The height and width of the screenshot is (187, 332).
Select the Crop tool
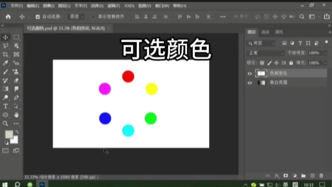[x=5, y=54]
